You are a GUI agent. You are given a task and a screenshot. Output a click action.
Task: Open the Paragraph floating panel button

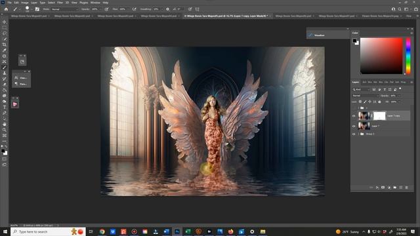(x=21, y=84)
